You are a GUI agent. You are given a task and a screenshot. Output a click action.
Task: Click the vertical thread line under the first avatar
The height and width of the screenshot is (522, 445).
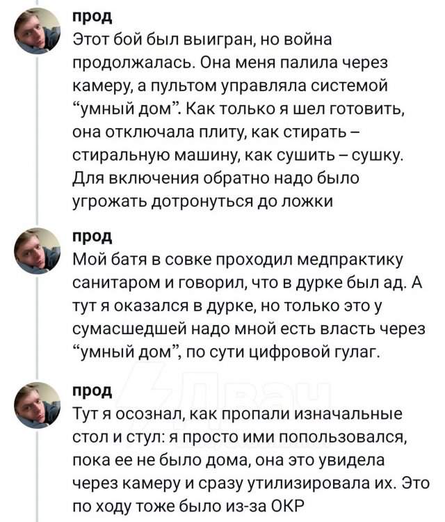tap(38, 139)
